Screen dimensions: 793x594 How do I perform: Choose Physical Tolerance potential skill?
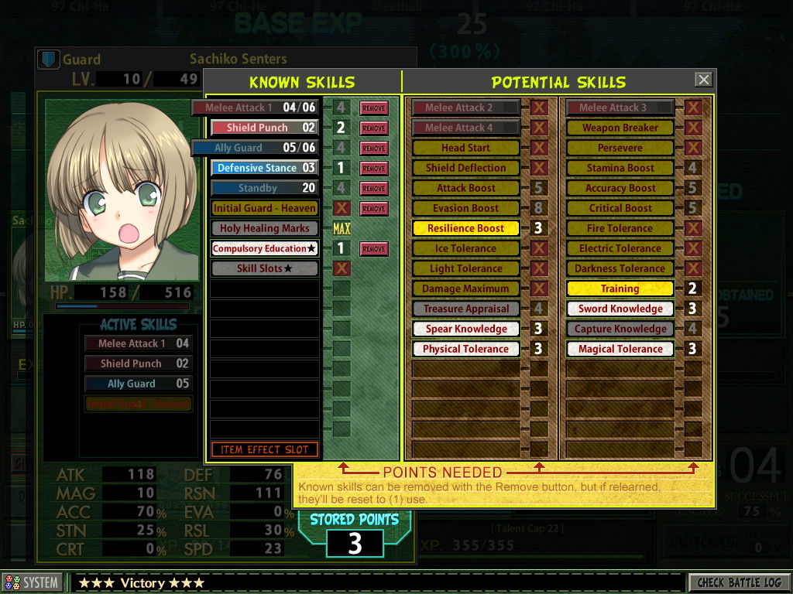tap(465, 349)
